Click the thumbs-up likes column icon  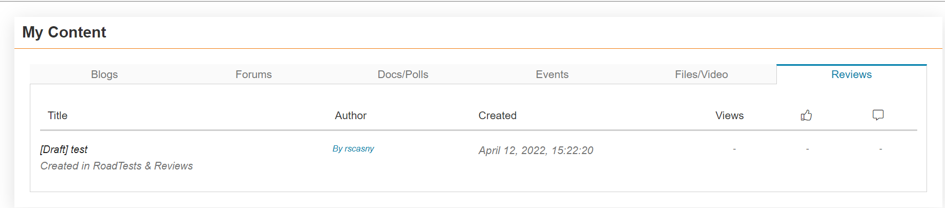click(806, 116)
